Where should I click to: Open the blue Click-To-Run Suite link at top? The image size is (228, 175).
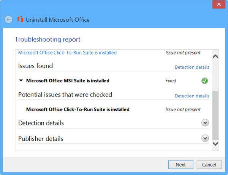pos(67,53)
